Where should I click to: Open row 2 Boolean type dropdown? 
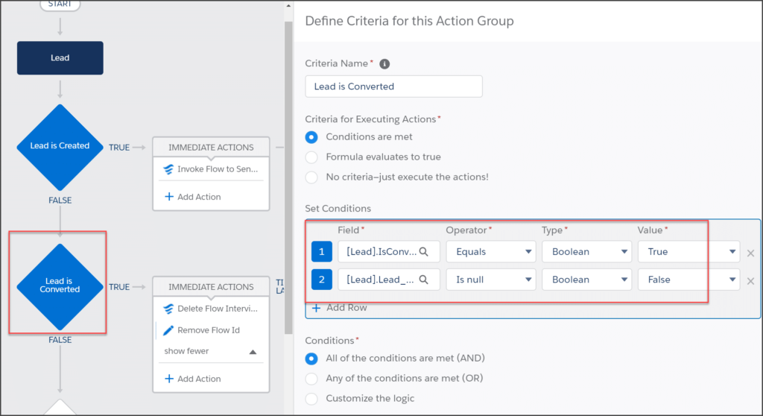pyautogui.click(x=587, y=280)
